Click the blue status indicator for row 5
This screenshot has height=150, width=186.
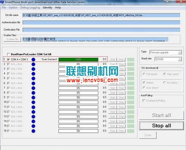tap(33, 78)
